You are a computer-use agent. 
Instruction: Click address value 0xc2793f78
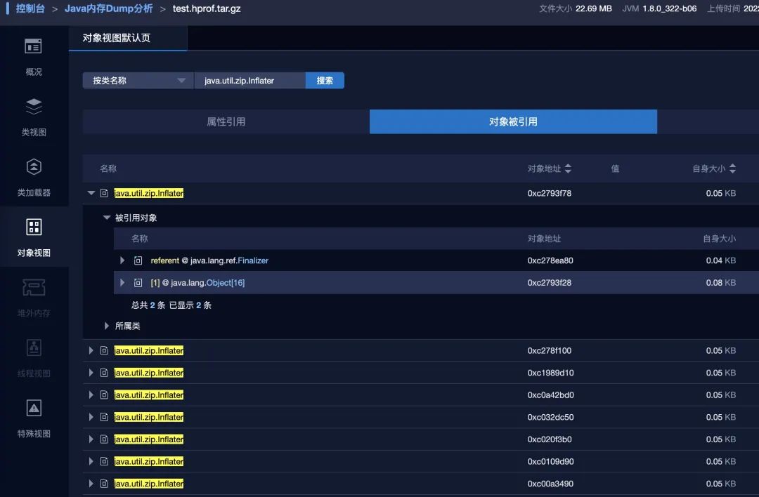click(x=550, y=193)
